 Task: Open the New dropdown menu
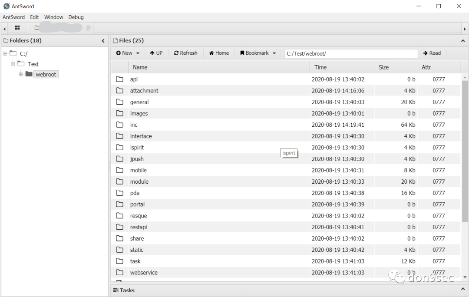(x=128, y=53)
